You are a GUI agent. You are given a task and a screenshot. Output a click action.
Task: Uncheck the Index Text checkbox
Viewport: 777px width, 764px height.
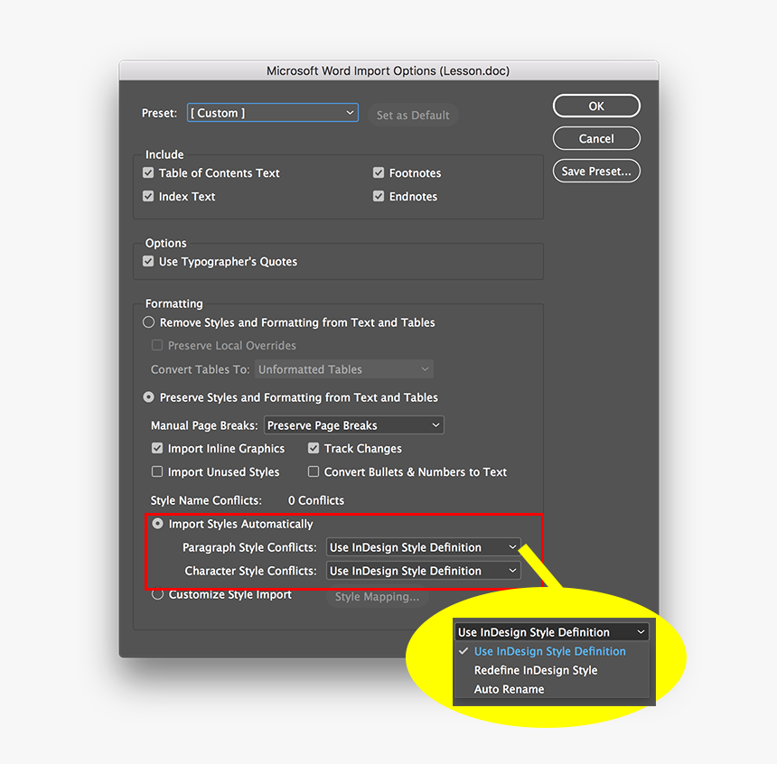click(148, 196)
